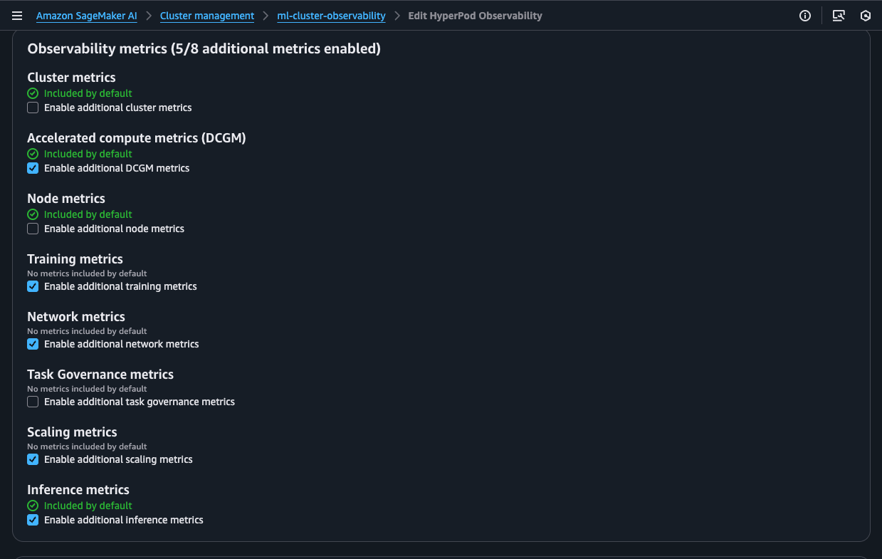Click the hexagon icon at top right
The image size is (882, 559).
click(866, 16)
